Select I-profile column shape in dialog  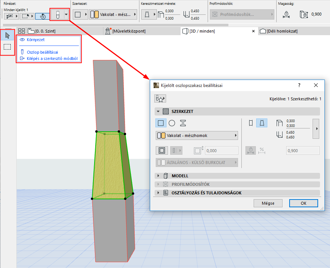pyautogui.click(x=183, y=123)
